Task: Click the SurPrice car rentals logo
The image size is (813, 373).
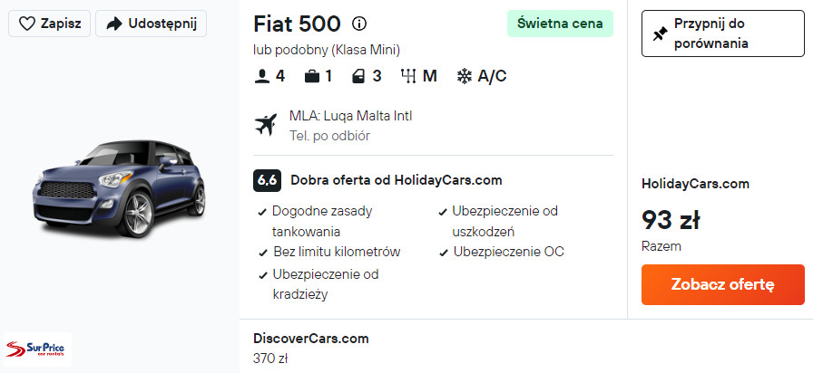Action: [38, 349]
